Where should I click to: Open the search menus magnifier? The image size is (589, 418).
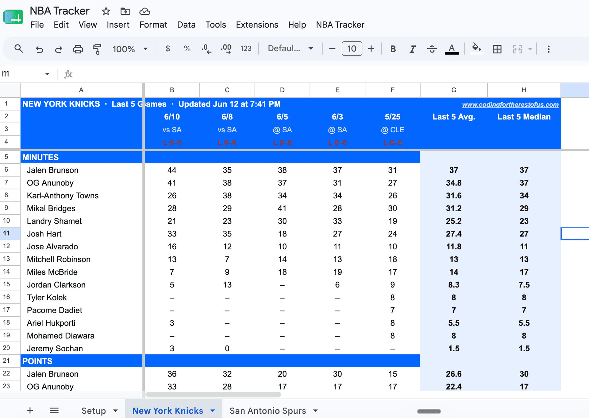[19, 49]
